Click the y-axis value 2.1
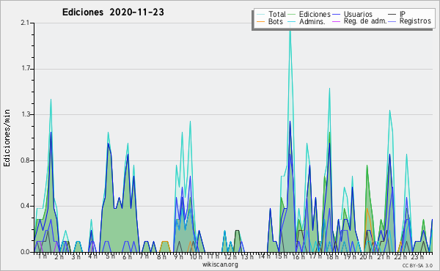This screenshot has height=271, width=440. [x=25, y=23]
